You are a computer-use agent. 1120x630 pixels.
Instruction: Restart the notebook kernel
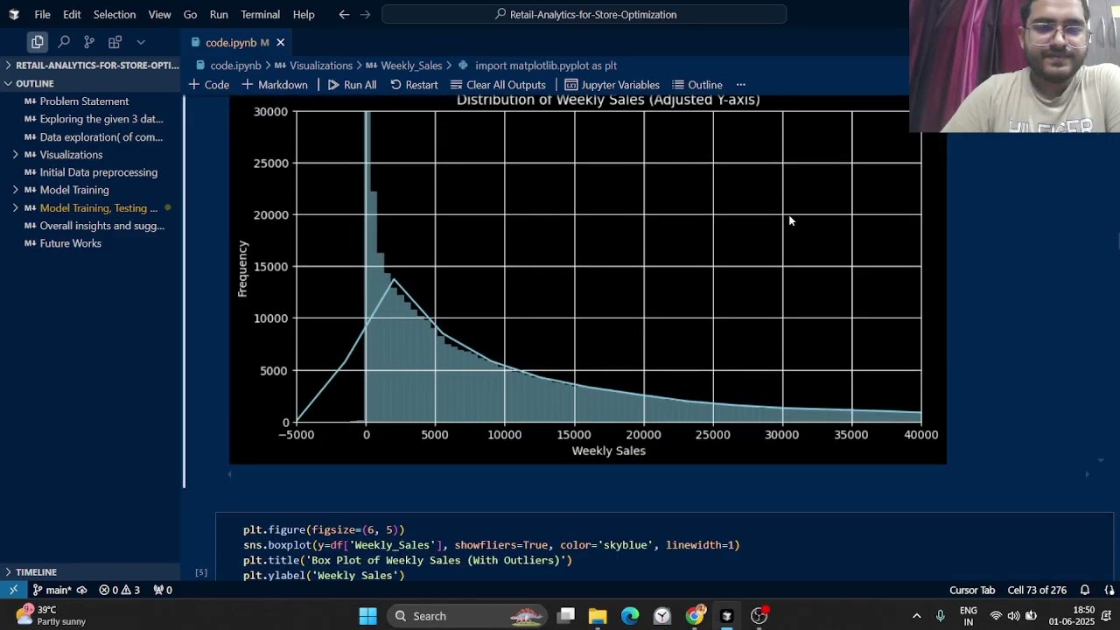[x=414, y=85]
